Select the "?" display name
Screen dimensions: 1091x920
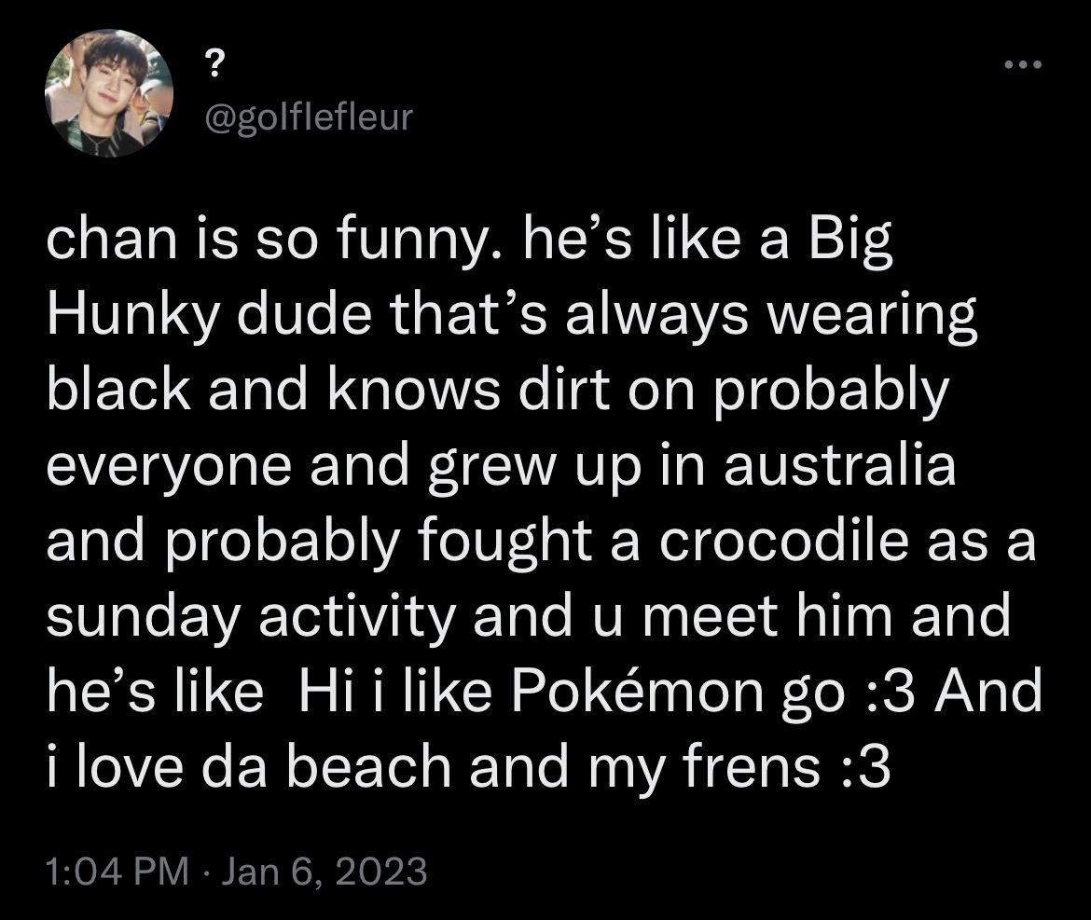click(216, 66)
